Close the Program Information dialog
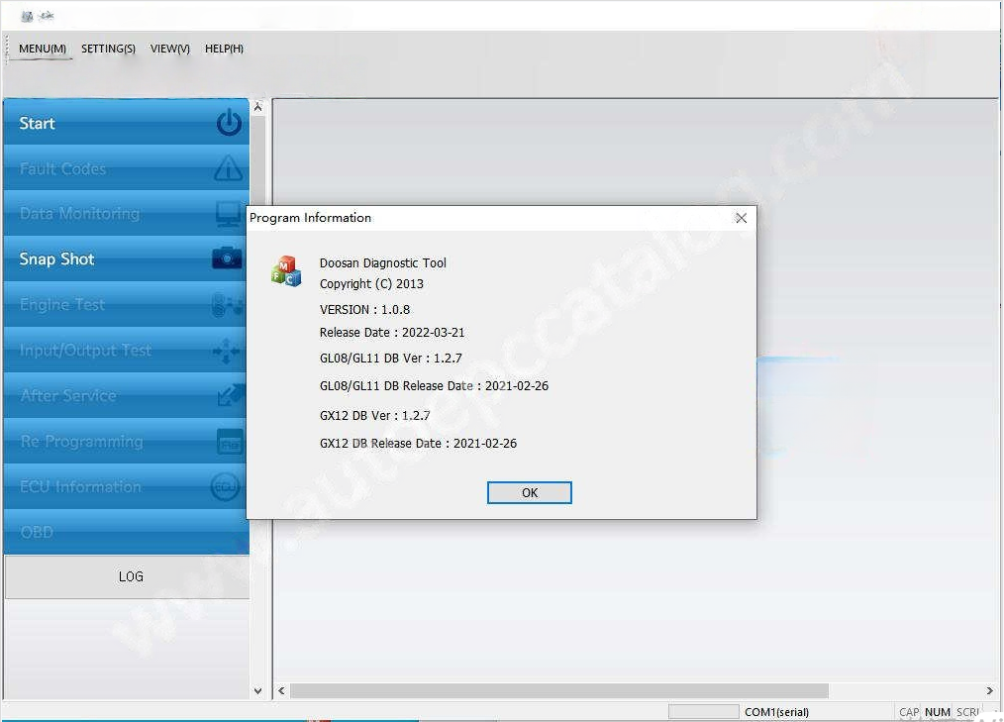Screen dimensions: 1004x722 coord(741,218)
